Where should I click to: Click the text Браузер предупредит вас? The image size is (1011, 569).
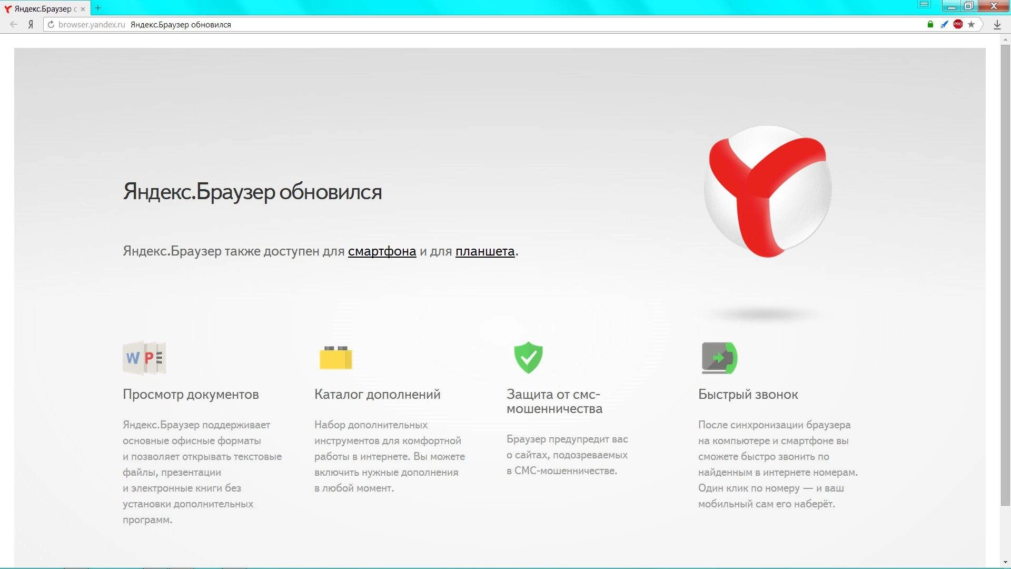coord(567,455)
